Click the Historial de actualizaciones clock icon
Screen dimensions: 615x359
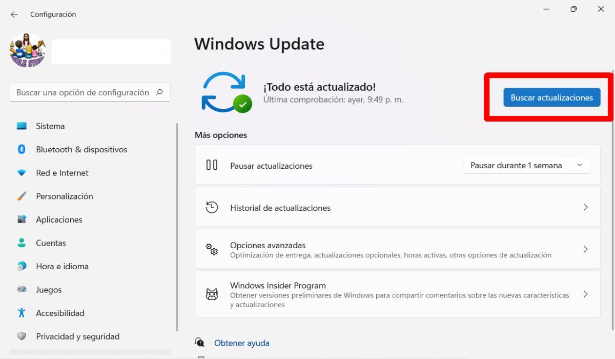(212, 207)
